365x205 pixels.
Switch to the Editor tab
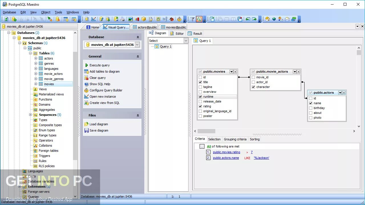[177, 33]
